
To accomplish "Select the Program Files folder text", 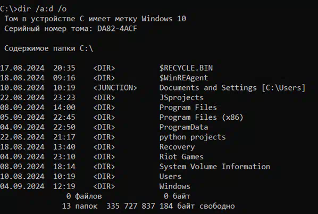I will pyautogui.click(x=188, y=108).
